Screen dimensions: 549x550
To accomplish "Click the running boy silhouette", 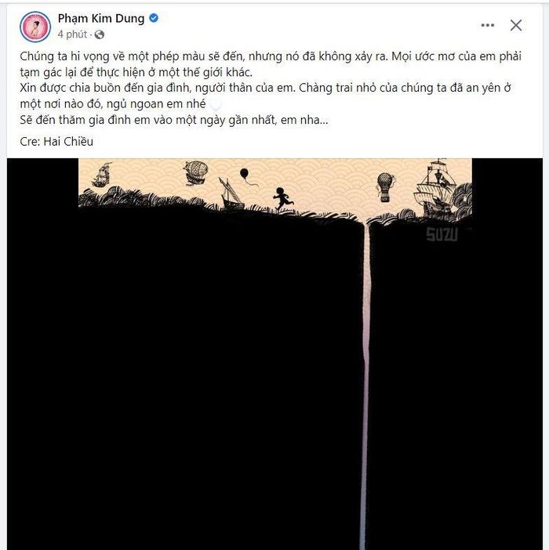I will pyautogui.click(x=284, y=198).
